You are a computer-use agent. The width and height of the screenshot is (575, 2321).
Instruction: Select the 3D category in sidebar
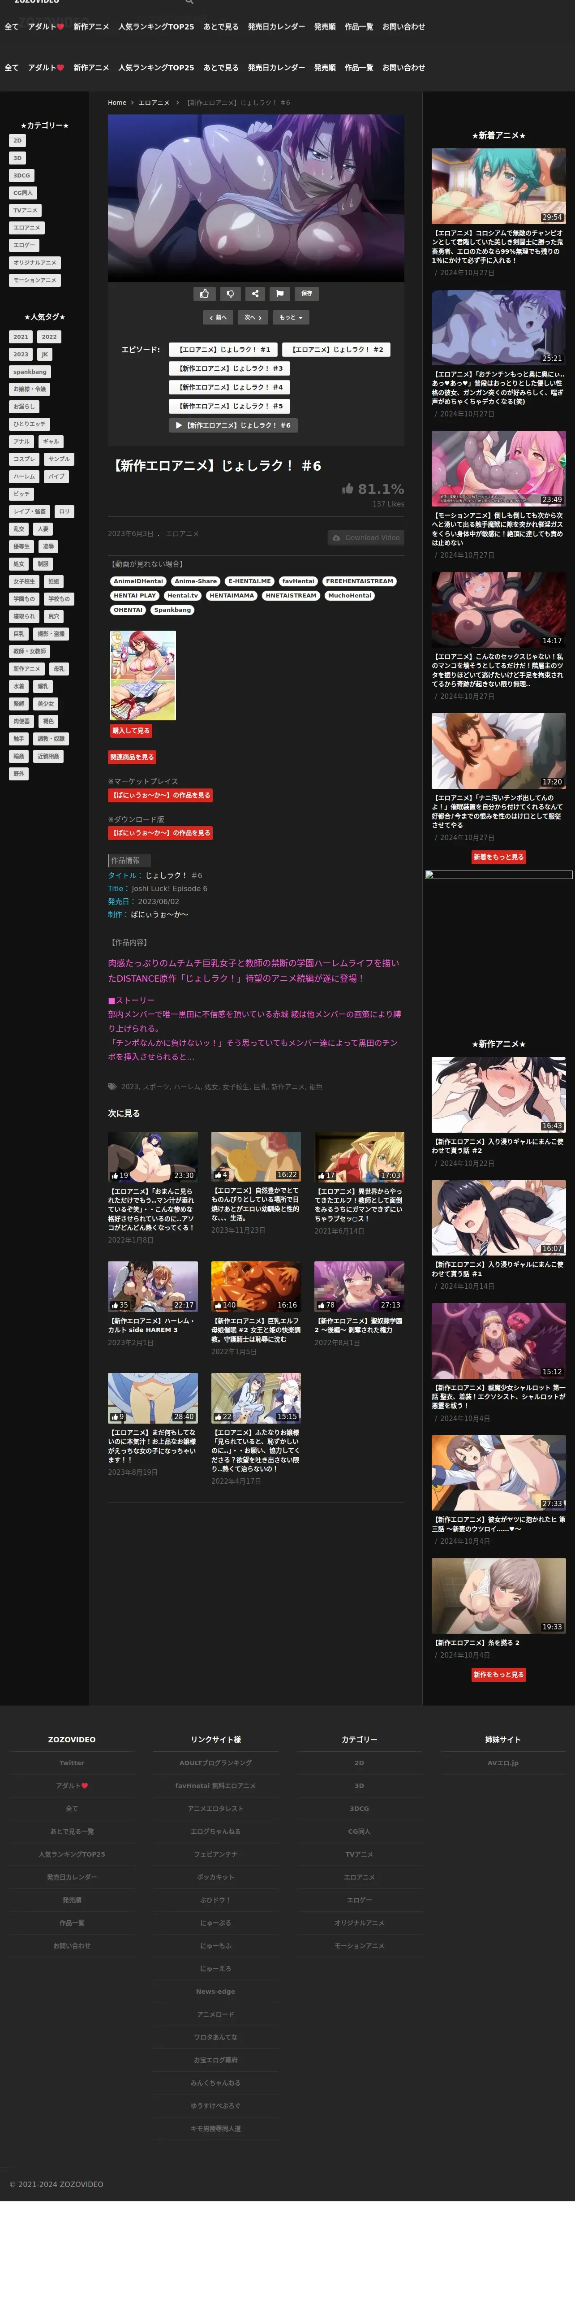17,158
